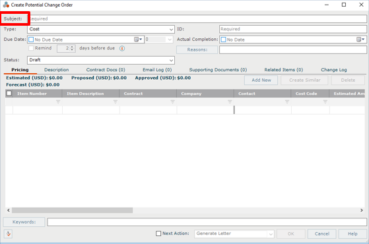Image resolution: width=369 pixels, height=244 pixels.
Task: Click the Help button
Action: click(x=352, y=234)
